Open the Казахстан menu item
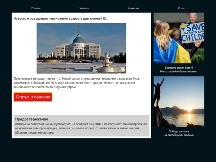216x162 pixels. point(133,8)
